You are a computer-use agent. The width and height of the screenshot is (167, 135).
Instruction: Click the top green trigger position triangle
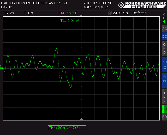pyautogui.click(x=81, y=16)
